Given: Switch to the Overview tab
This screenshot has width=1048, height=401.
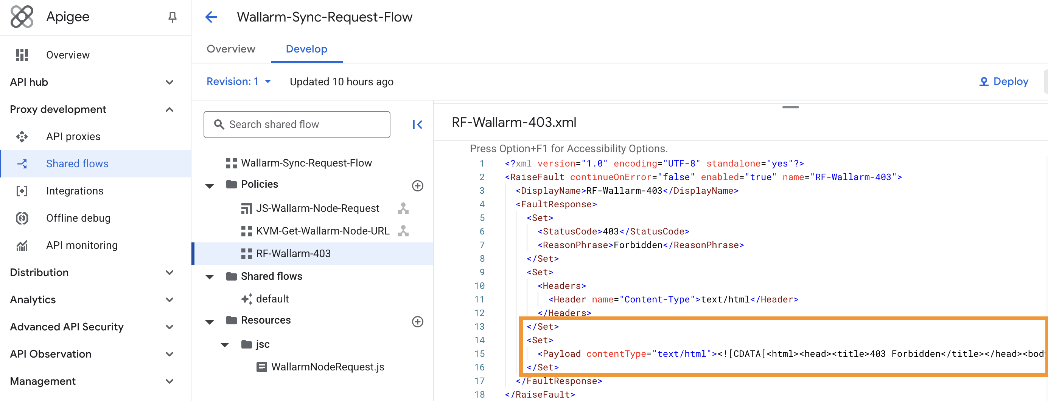Looking at the screenshot, I should 230,49.
